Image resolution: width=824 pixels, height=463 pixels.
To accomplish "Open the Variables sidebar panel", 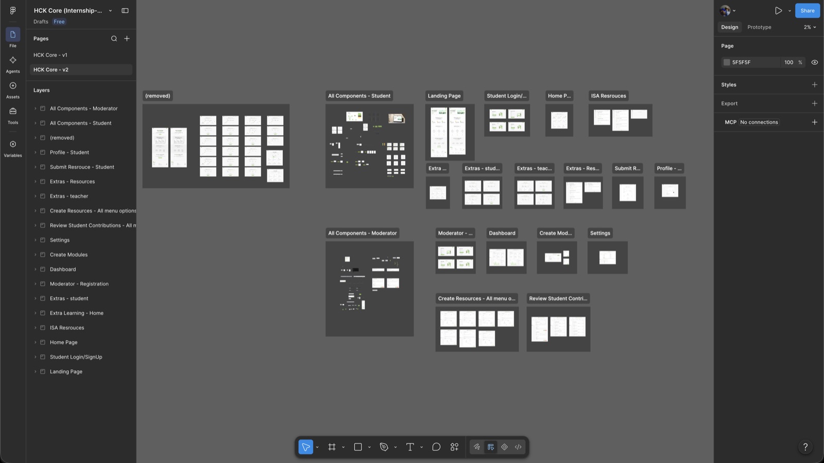I will [x=13, y=144].
